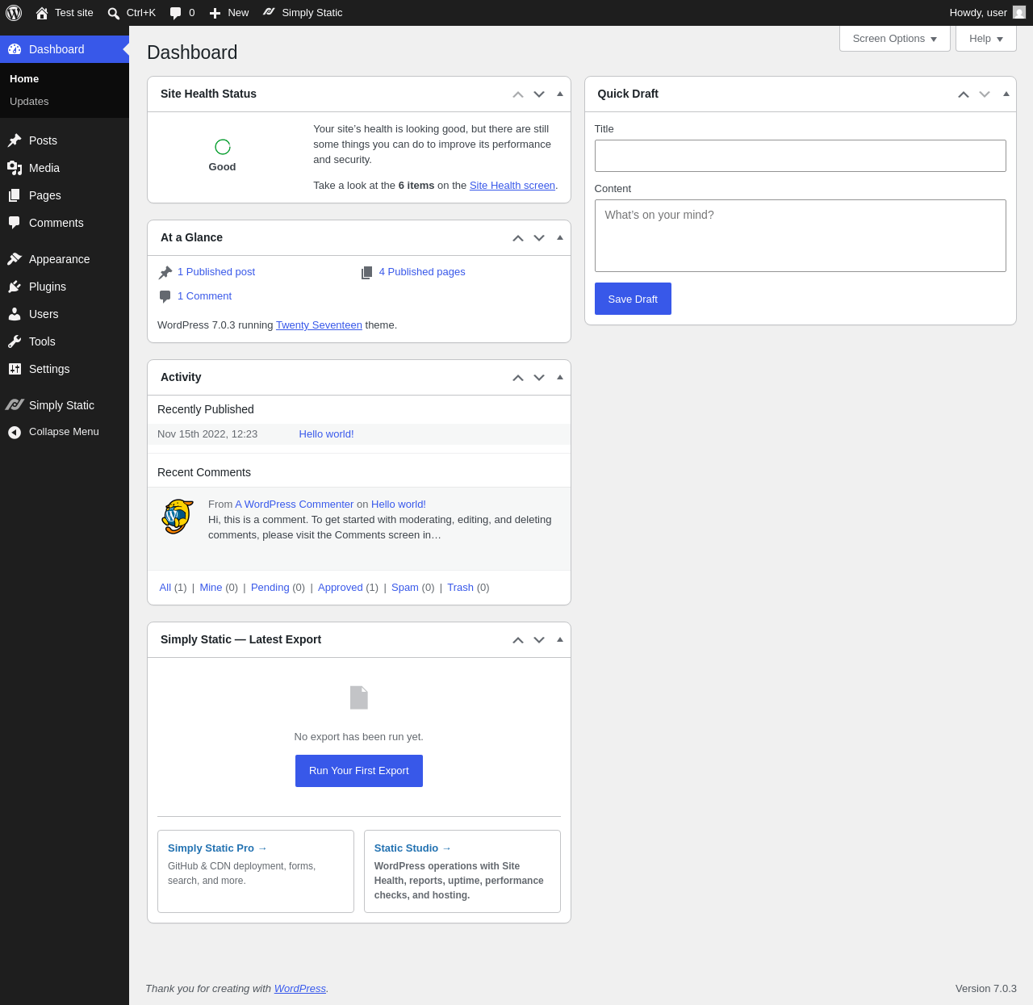1033x1005 pixels.
Task: Move Simply Static Latest Export widget up
Action: tap(518, 640)
